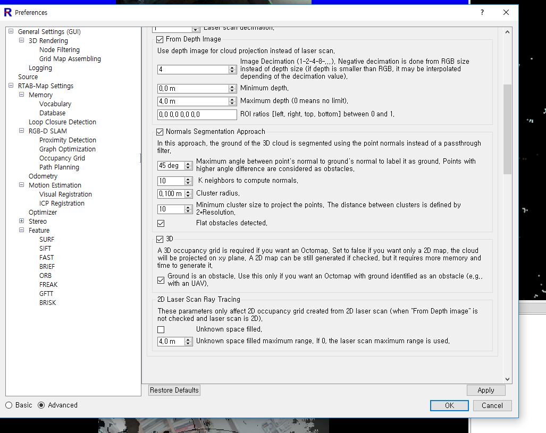Expand the Stereo tree node
This screenshot has width=546, height=433.
coord(21,221)
